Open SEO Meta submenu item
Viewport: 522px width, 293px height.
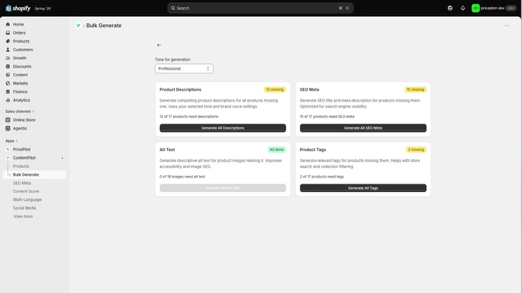22,183
